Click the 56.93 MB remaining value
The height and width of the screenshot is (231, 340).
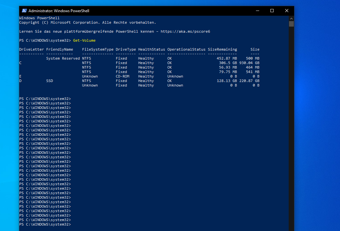point(228,67)
